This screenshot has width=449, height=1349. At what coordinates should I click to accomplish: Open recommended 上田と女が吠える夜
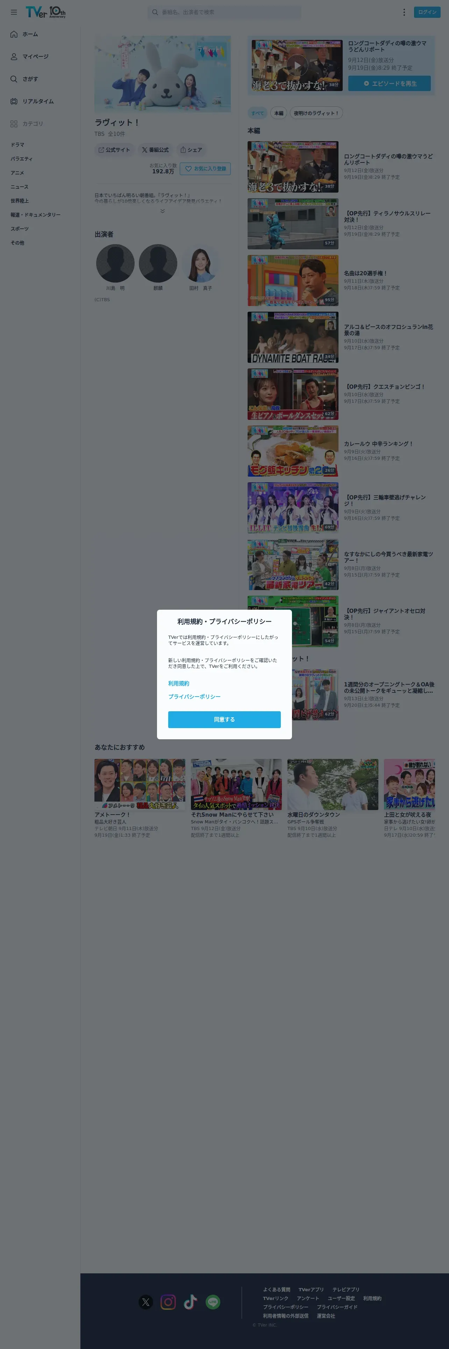(409, 798)
